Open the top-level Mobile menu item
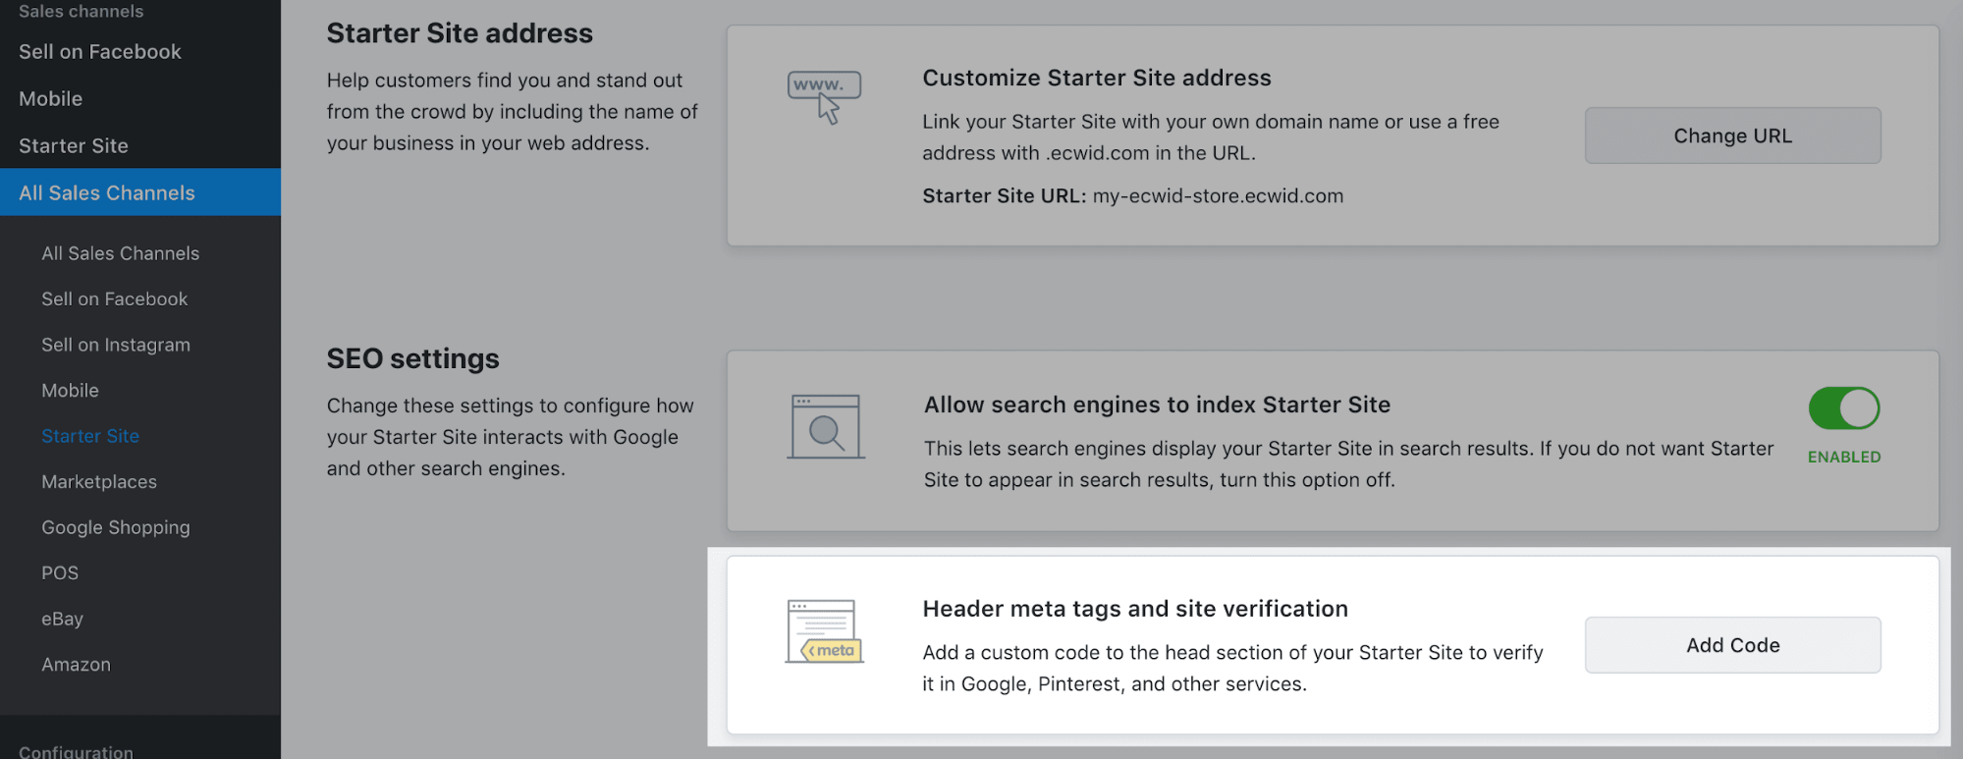 pyautogui.click(x=51, y=99)
